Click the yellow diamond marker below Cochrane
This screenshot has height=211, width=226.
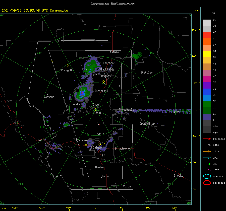point(86,145)
